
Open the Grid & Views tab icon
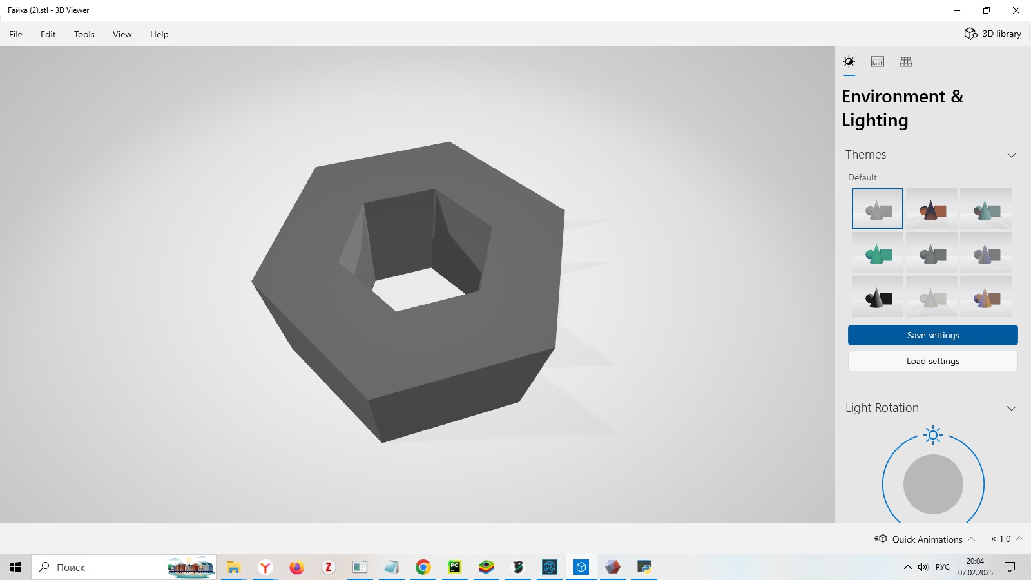click(x=906, y=62)
